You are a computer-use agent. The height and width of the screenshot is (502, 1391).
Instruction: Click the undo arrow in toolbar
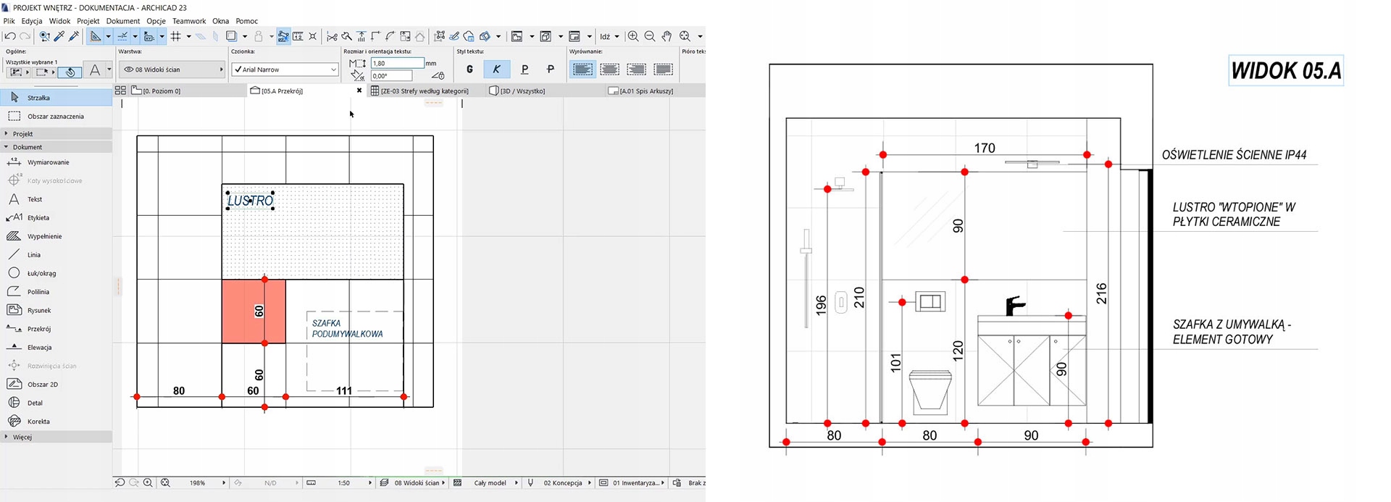click(x=10, y=36)
